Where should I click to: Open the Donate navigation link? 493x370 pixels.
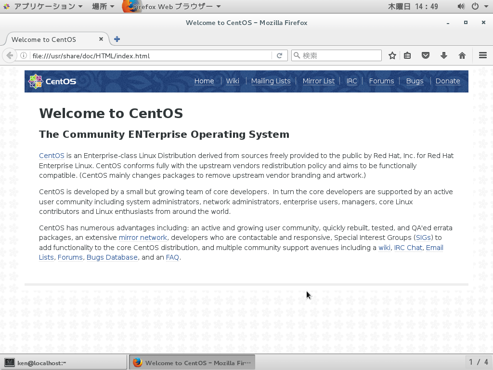(x=448, y=81)
